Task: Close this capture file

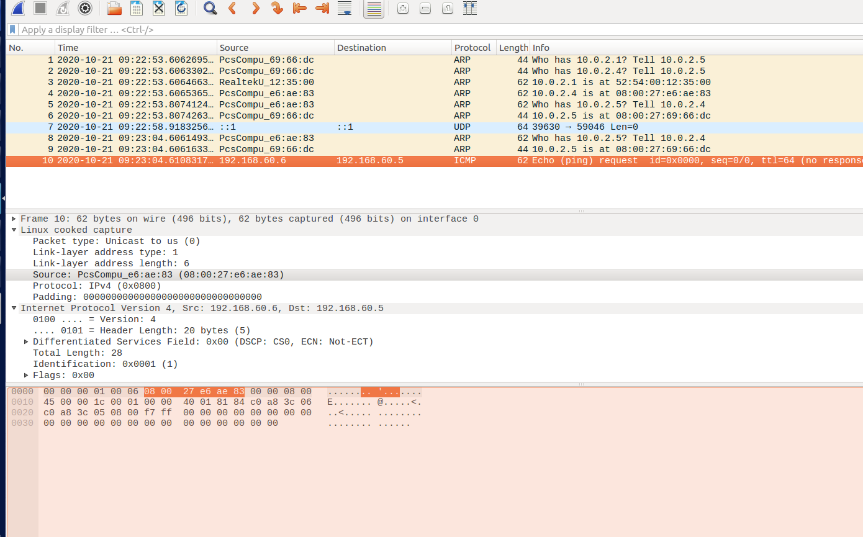Action: 159,8
